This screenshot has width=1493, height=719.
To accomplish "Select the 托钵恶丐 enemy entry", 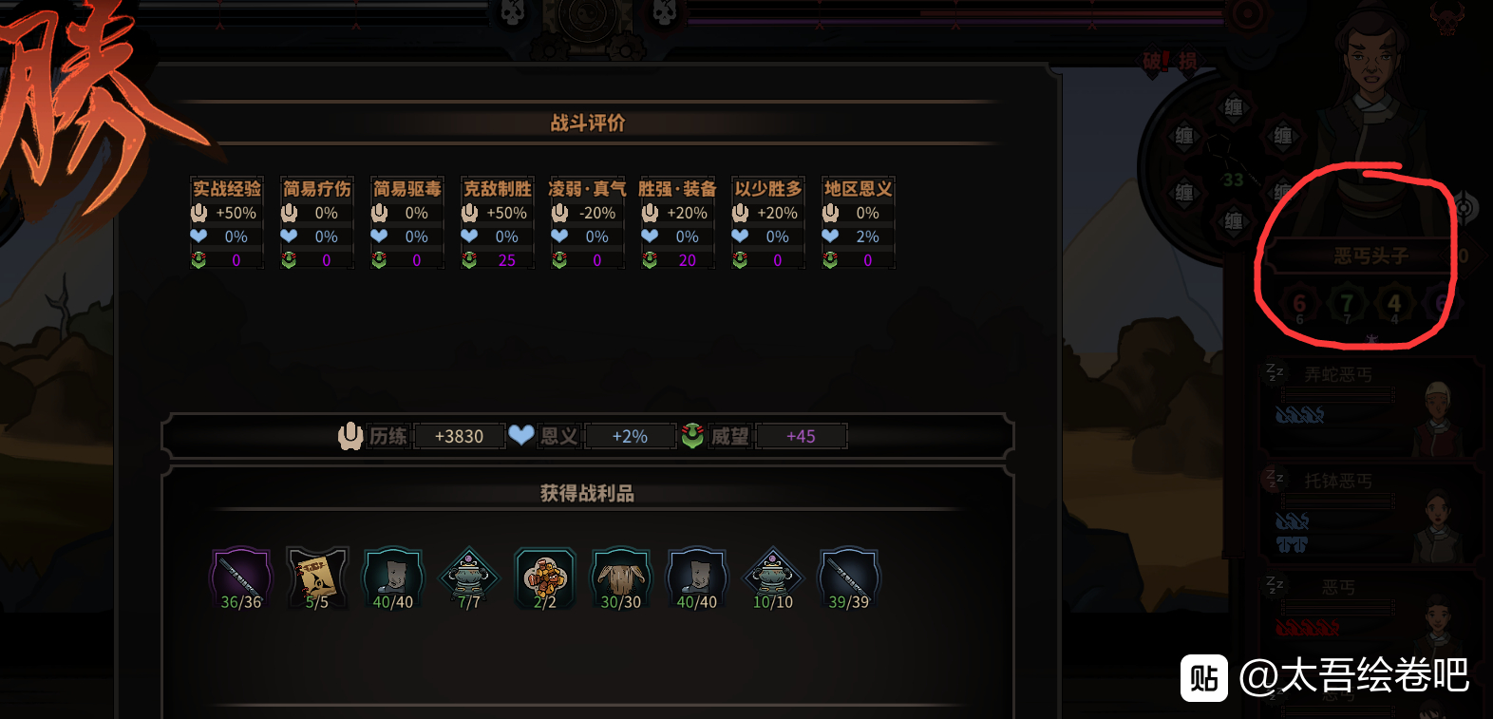I will coord(1370,513).
